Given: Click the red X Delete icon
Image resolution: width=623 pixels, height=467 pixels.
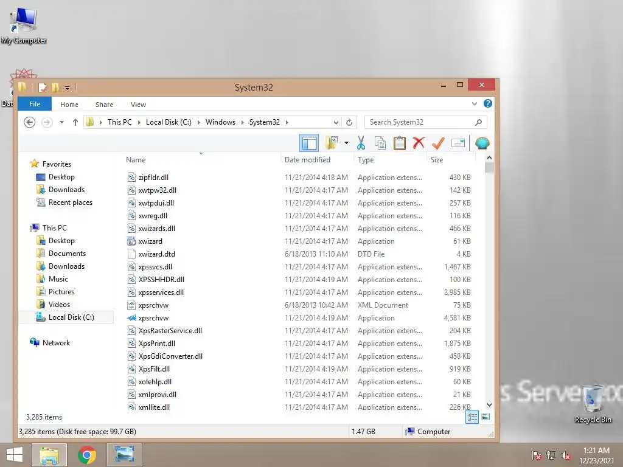Looking at the screenshot, I should point(419,143).
